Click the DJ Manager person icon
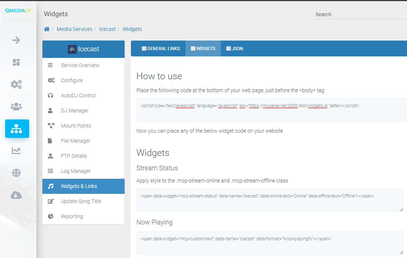The height and width of the screenshot is (258, 407). (x=50, y=111)
